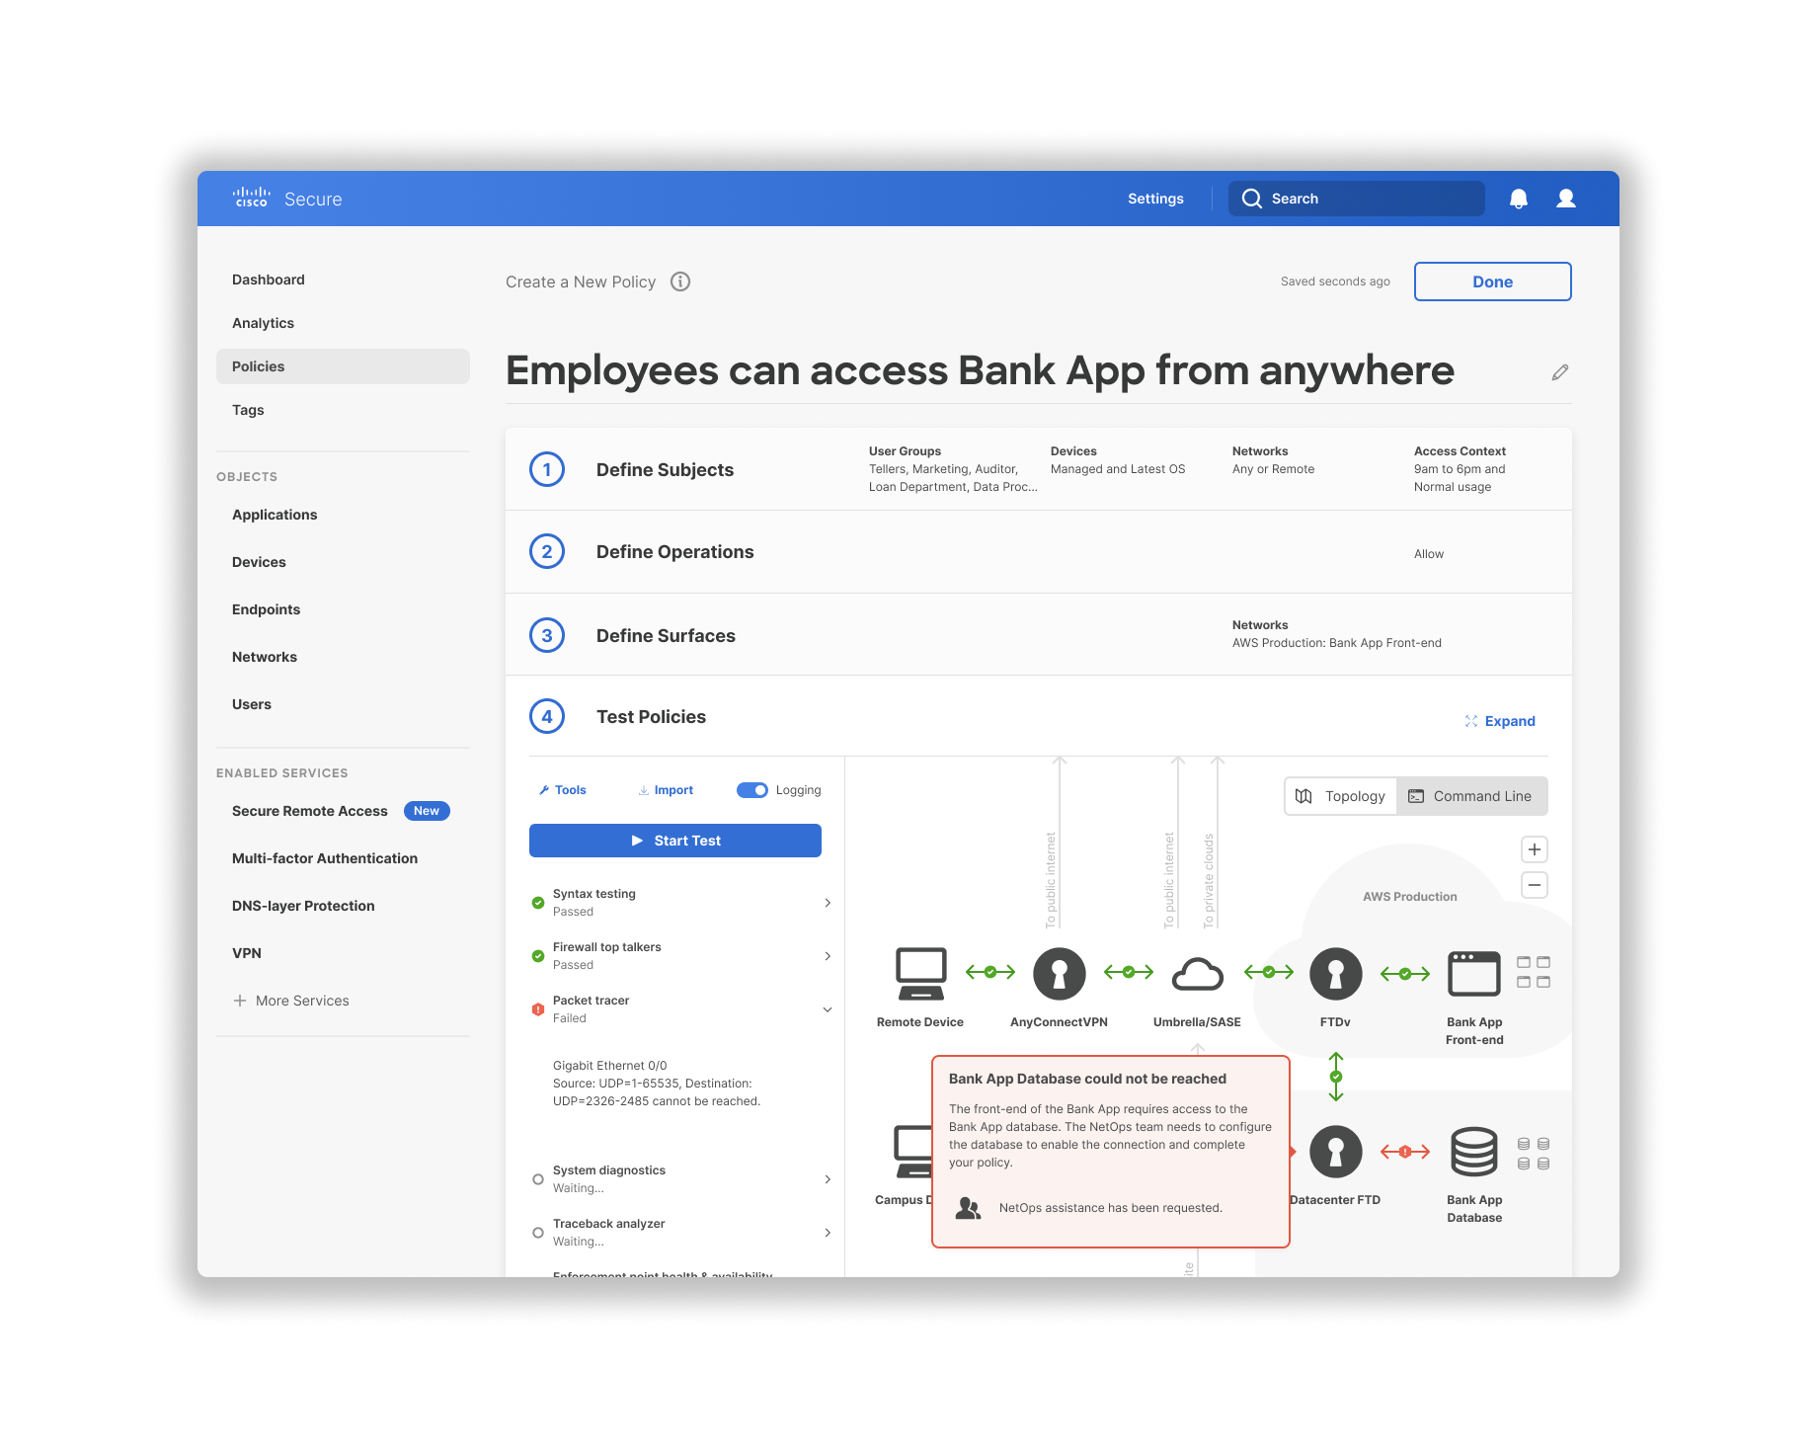Image resolution: width=1817 pixels, height=1448 pixels.
Task: Expand the Test Policies panel
Action: 1500,721
